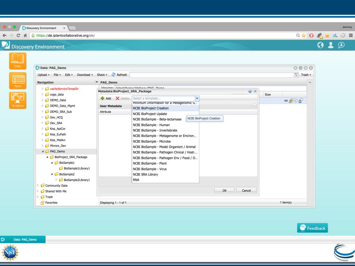Reload the page in the browser
The image size is (355, 266).
[18, 35]
